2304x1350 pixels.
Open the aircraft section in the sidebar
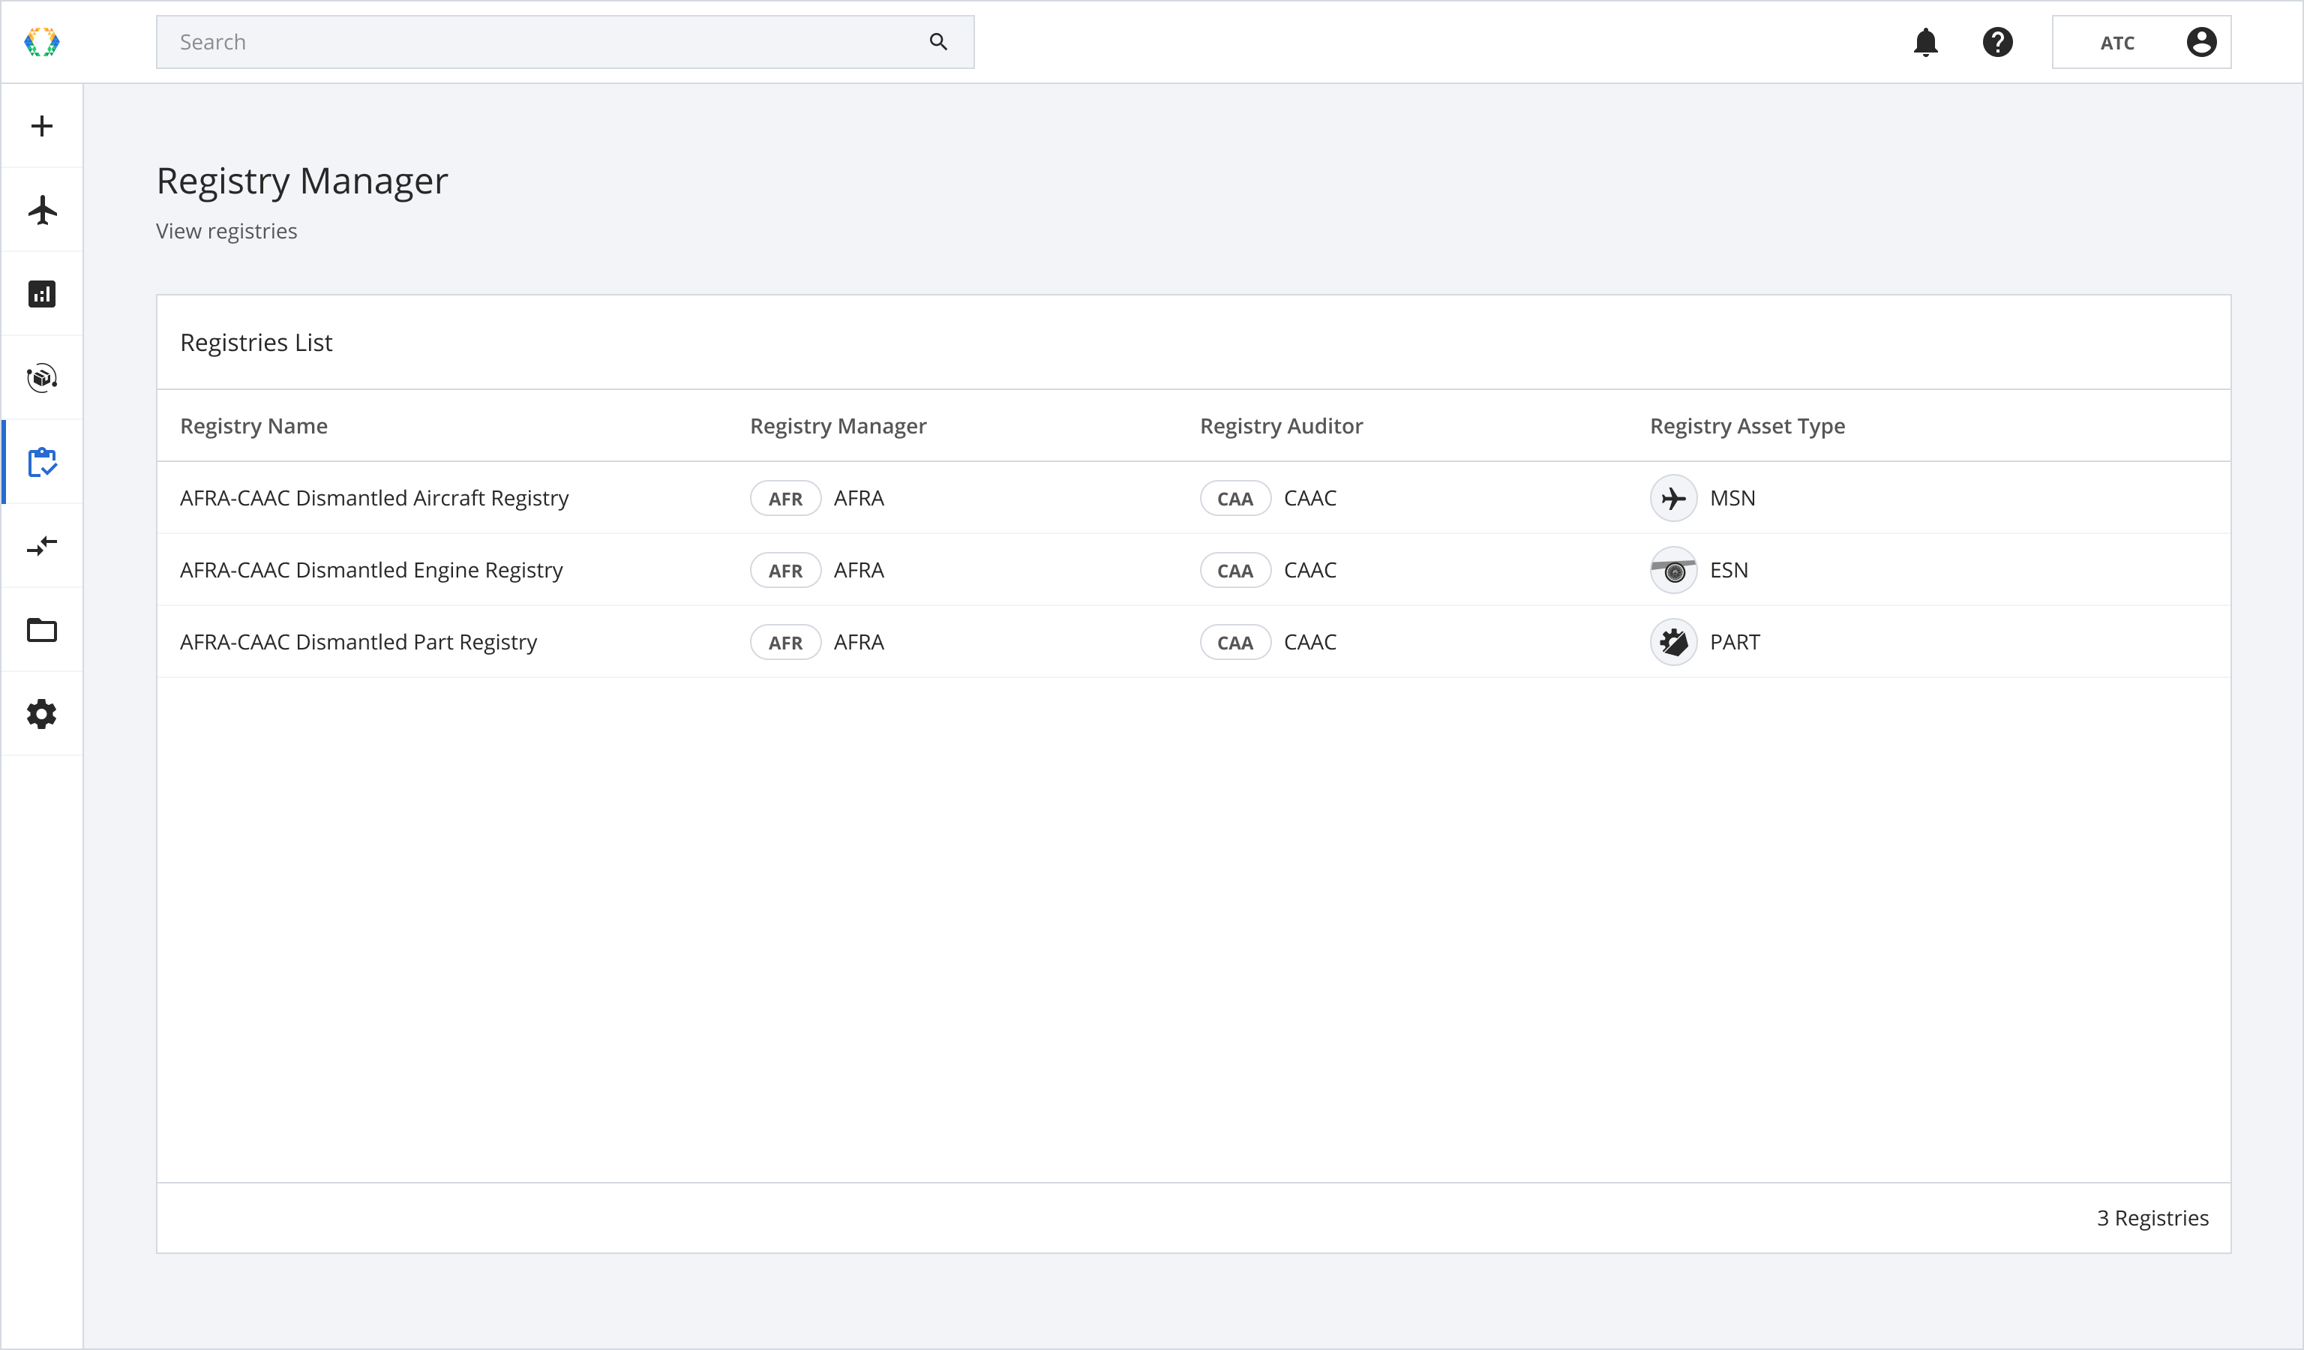(42, 210)
